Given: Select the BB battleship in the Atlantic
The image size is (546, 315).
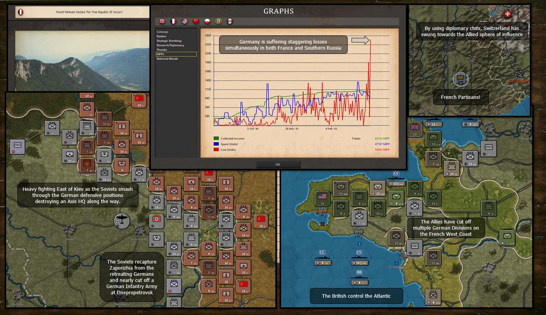Looking at the screenshot, I should [359, 277].
